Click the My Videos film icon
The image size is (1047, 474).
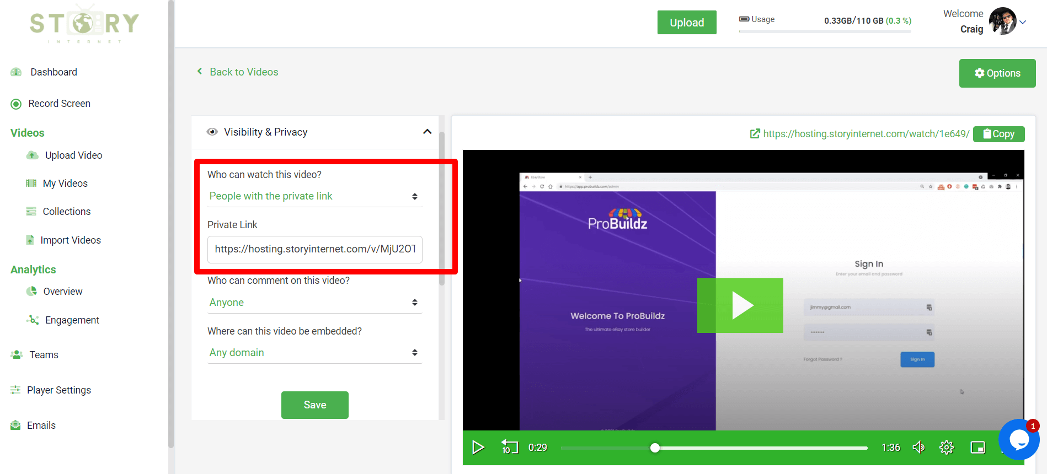click(31, 184)
